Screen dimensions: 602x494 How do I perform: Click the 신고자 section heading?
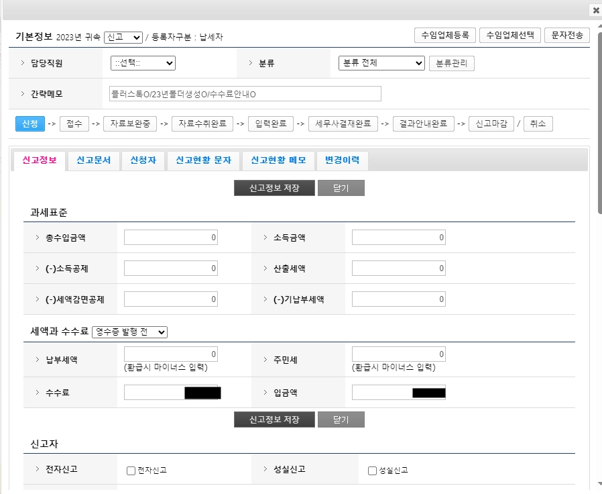point(44,444)
